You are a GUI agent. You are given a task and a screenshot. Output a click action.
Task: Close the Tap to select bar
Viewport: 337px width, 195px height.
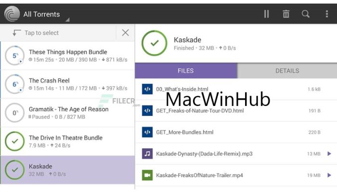tap(125, 33)
